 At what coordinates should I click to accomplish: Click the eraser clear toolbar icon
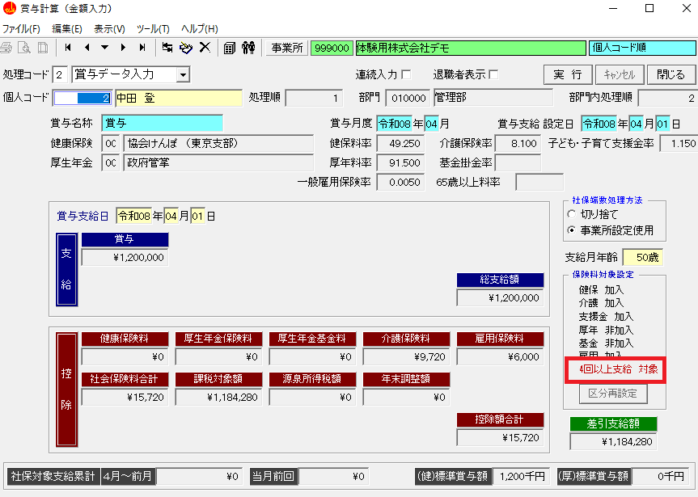tap(187, 48)
